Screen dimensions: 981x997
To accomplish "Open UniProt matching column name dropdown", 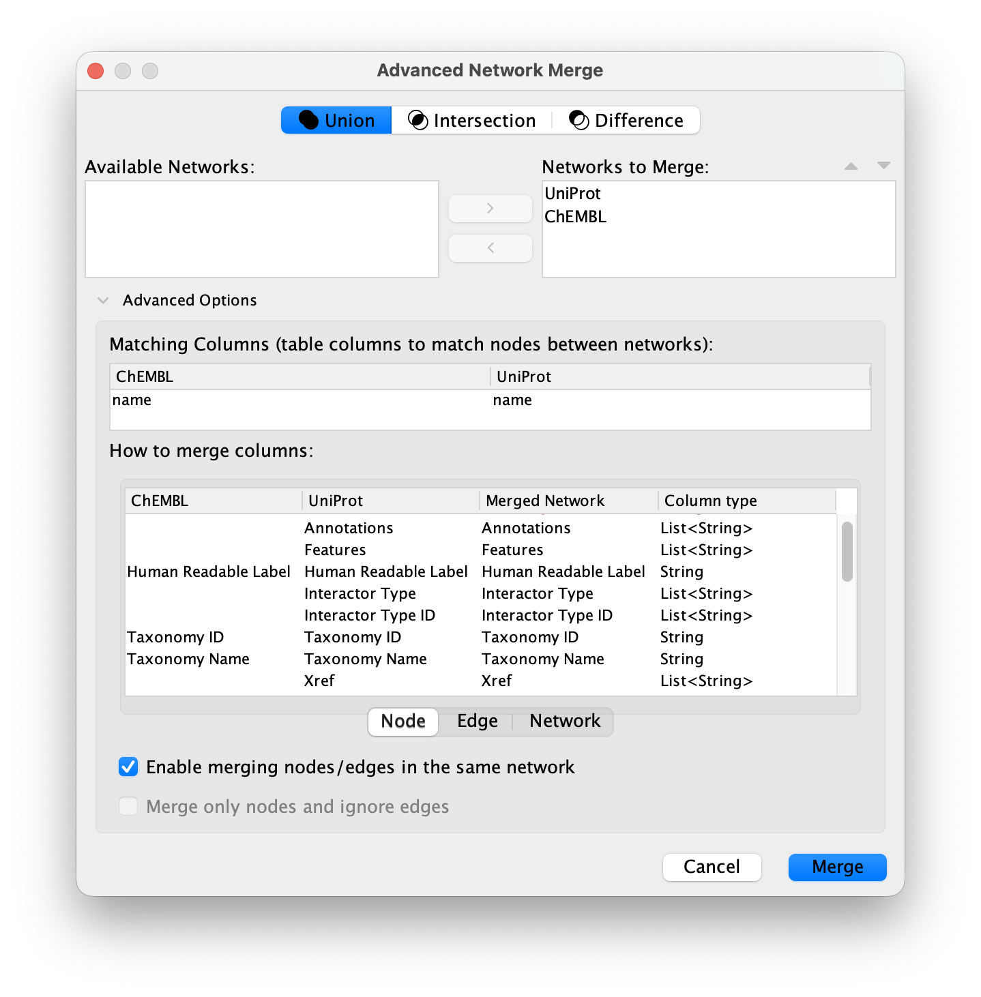I will [680, 400].
